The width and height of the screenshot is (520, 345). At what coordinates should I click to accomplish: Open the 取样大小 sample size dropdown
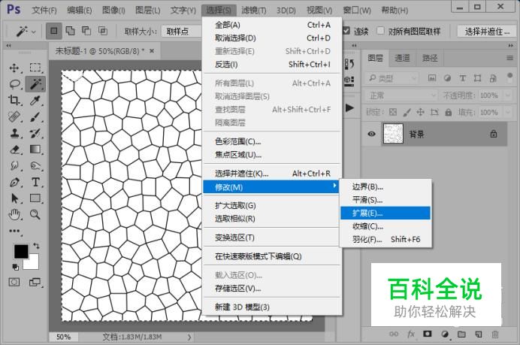[181, 32]
